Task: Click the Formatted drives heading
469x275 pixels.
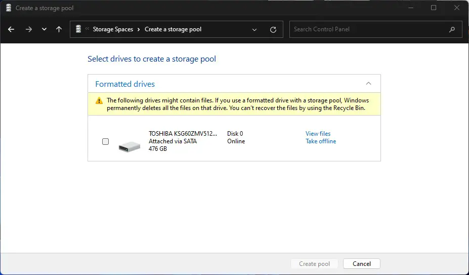Action: coord(125,84)
